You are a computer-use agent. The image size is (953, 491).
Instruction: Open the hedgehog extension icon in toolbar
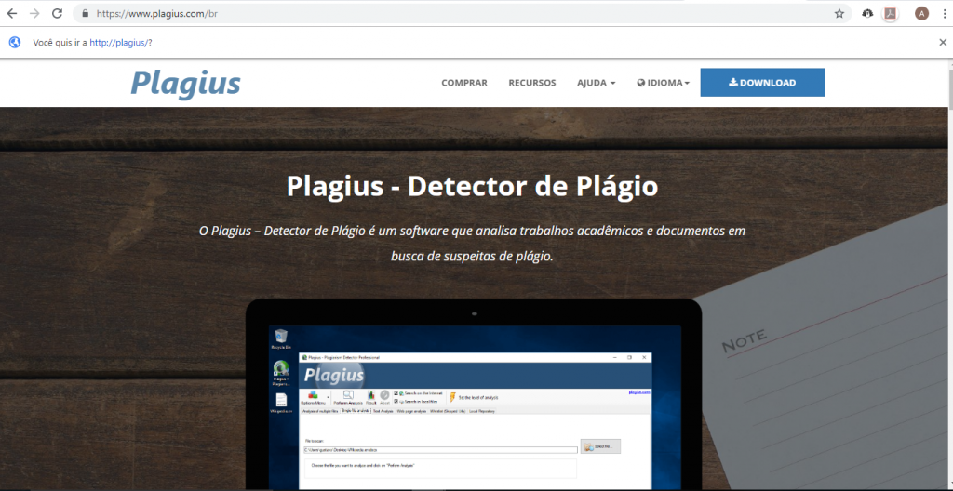pyautogui.click(x=868, y=13)
